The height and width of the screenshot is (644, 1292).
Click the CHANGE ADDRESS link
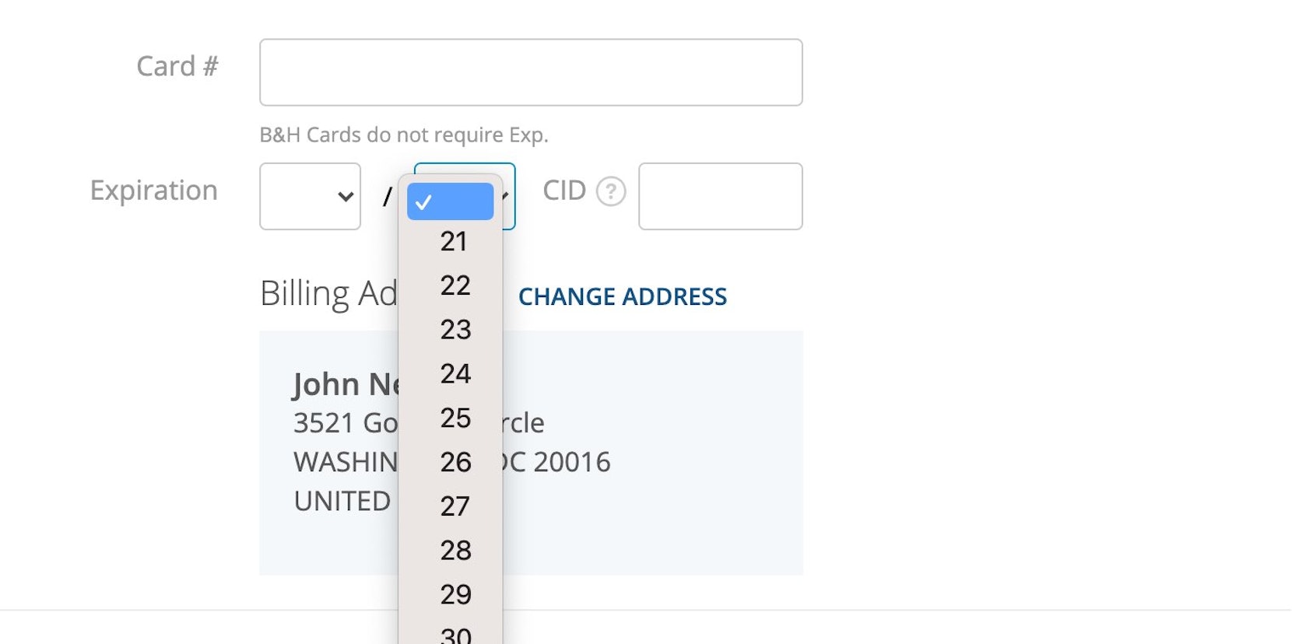coord(623,296)
